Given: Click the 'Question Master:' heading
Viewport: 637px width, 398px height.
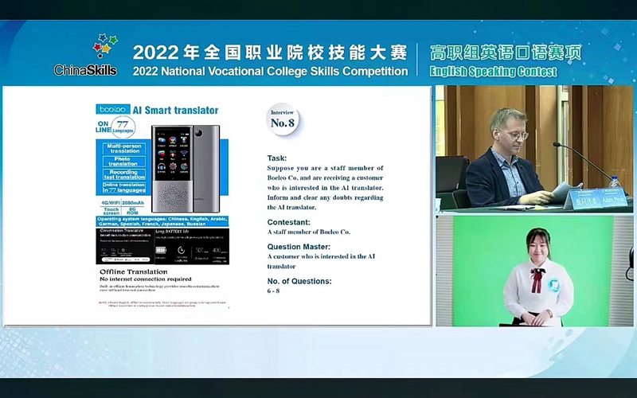Looking at the screenshot, I should (x=299, y=247).
